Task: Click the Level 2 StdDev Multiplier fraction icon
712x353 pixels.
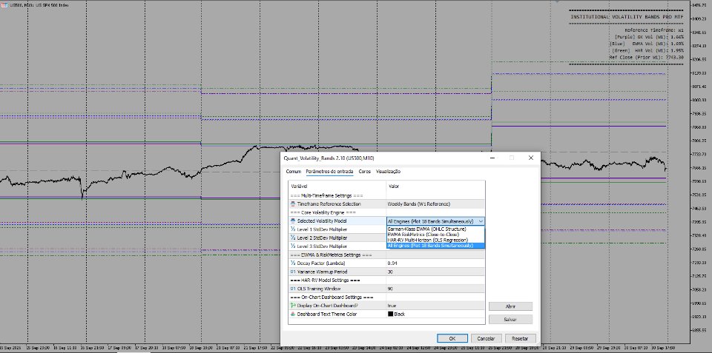Action: click(293, 238)
